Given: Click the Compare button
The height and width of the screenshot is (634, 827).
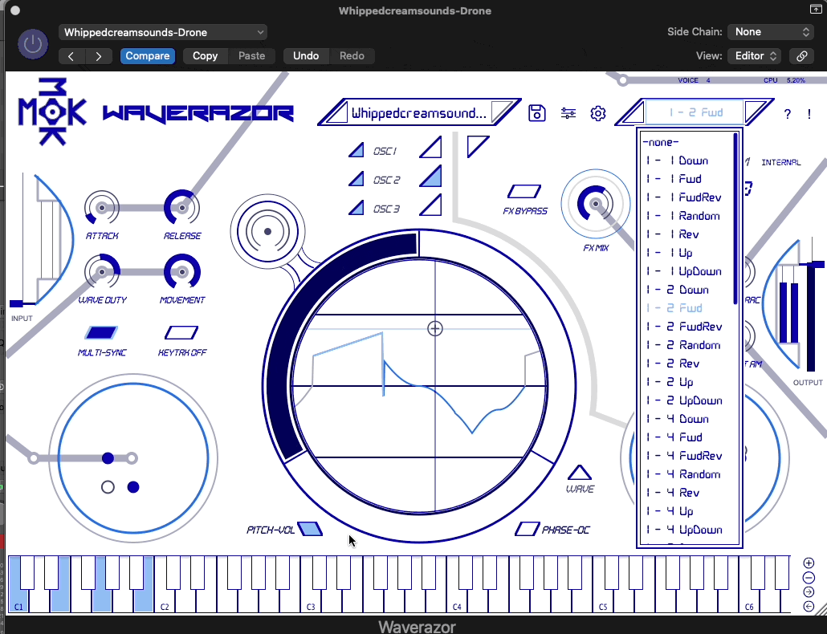Looking at the screenshot, I should click(148, 56).
